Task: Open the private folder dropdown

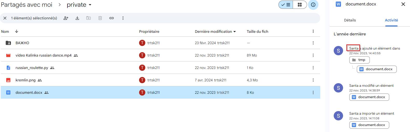Action: tap(79, 5)
